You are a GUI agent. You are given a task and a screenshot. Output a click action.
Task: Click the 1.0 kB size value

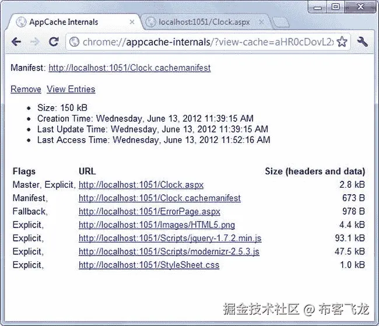(x=352, y=265)
